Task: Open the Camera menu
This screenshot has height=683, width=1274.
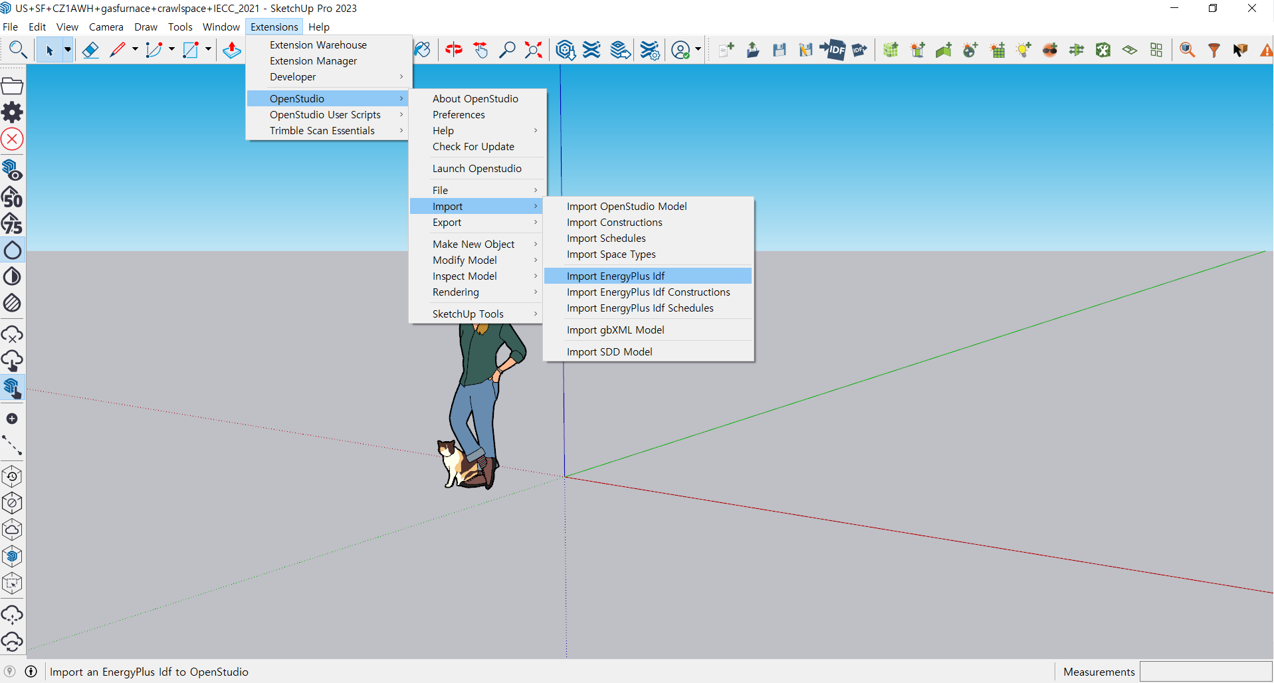Action: (106, 27)
